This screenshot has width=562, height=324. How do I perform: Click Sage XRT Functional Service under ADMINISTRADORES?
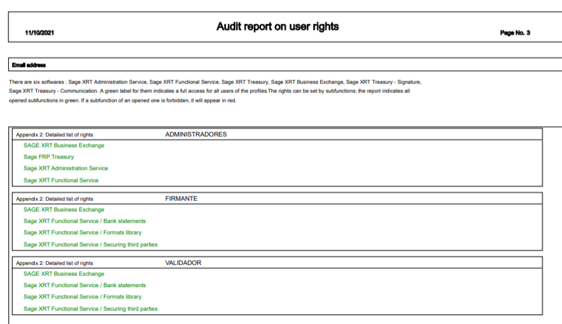tap(61, 181)
